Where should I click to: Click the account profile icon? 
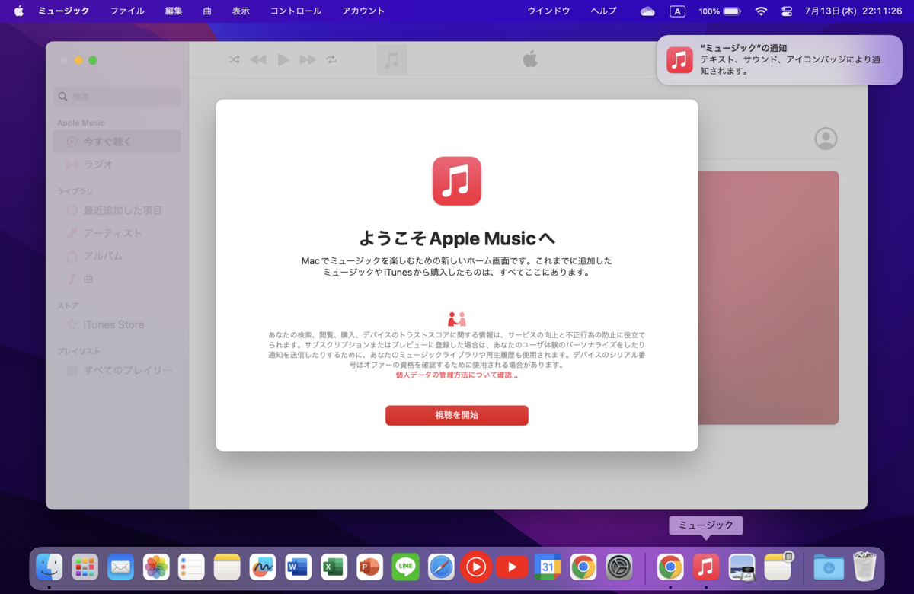click(826, 139)
